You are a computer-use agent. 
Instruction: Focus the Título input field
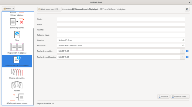point(121,19)
